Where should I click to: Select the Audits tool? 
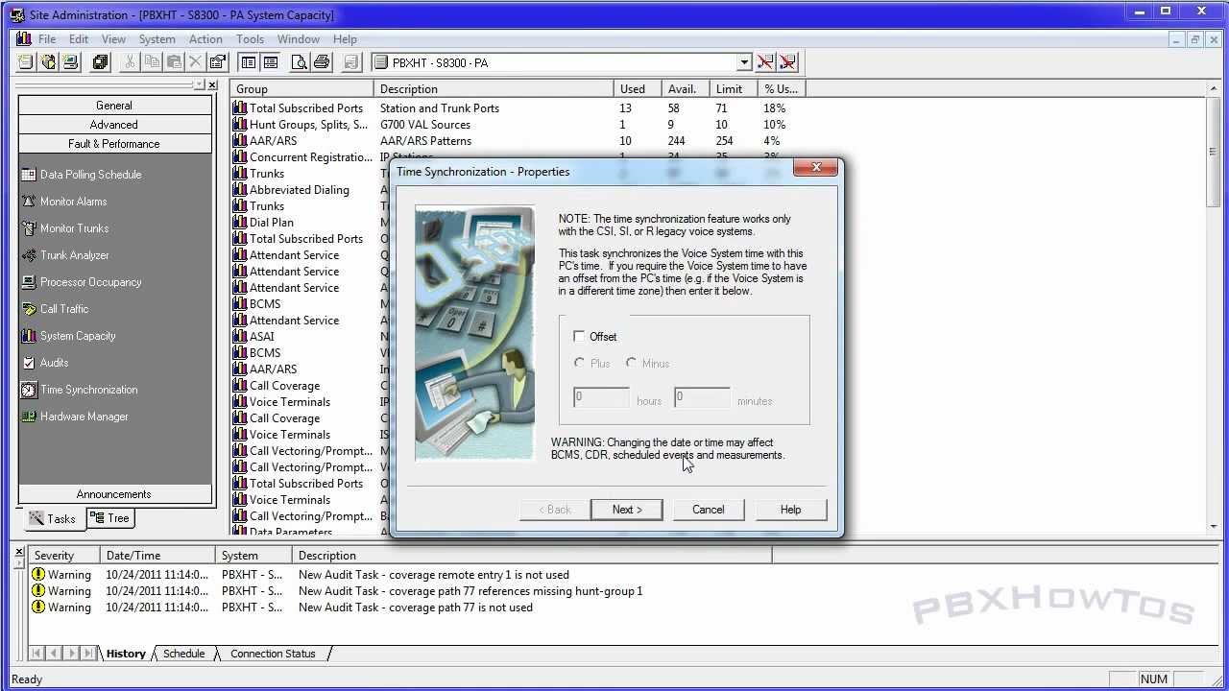63,363
